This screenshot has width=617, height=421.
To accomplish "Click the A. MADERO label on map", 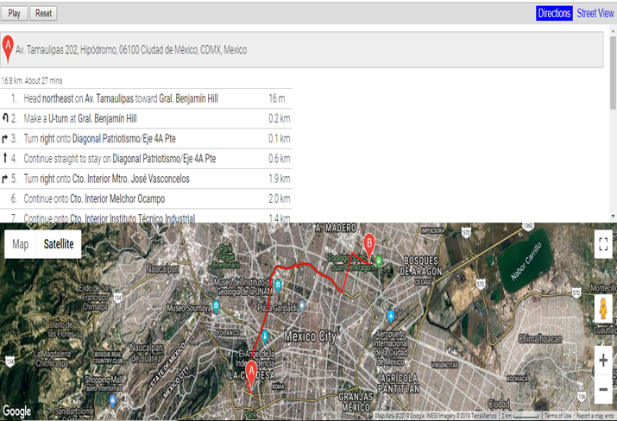I will tap(336, 228).
